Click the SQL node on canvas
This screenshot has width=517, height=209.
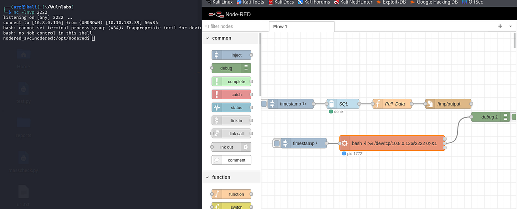pos(343,104)
